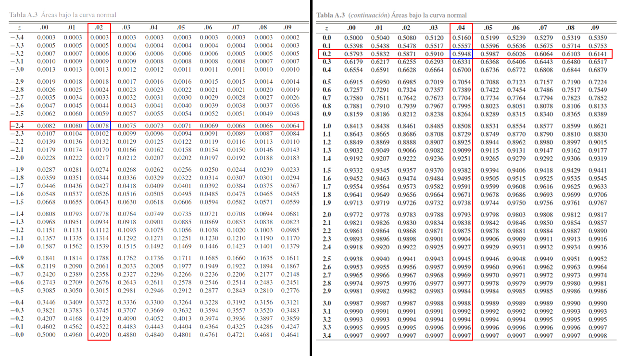Click 0.0013 in row −3.0, column .00
Viewport: 627px width, 356px height.
(46, 69)
